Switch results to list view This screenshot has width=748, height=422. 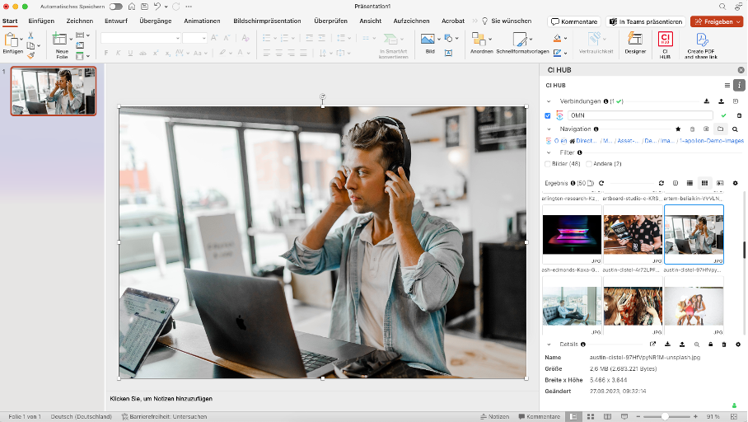[690, 183]
